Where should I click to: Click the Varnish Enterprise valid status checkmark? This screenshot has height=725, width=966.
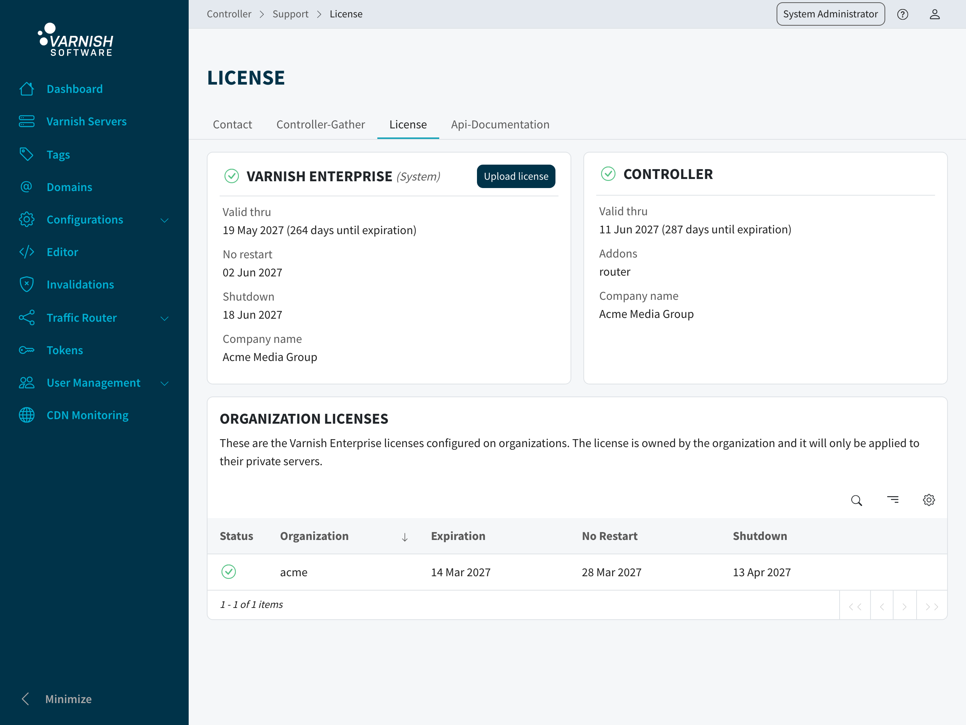coord(231,176)
